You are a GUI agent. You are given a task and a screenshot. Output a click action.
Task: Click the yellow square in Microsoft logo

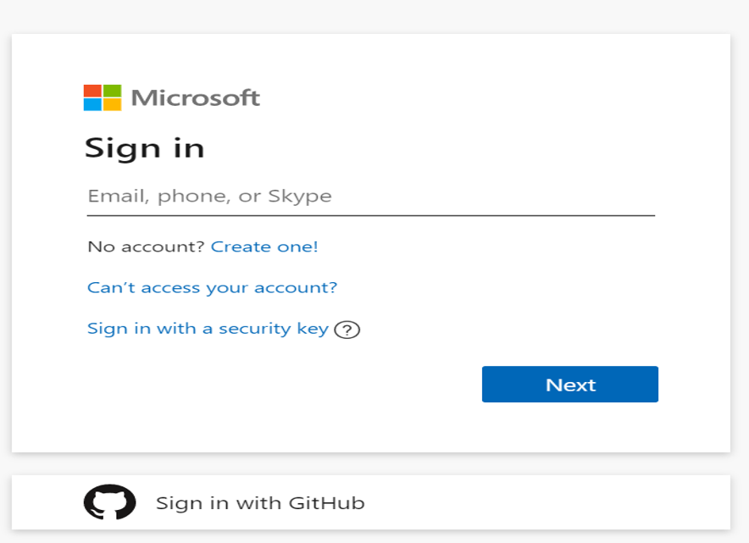pos(112,105)
